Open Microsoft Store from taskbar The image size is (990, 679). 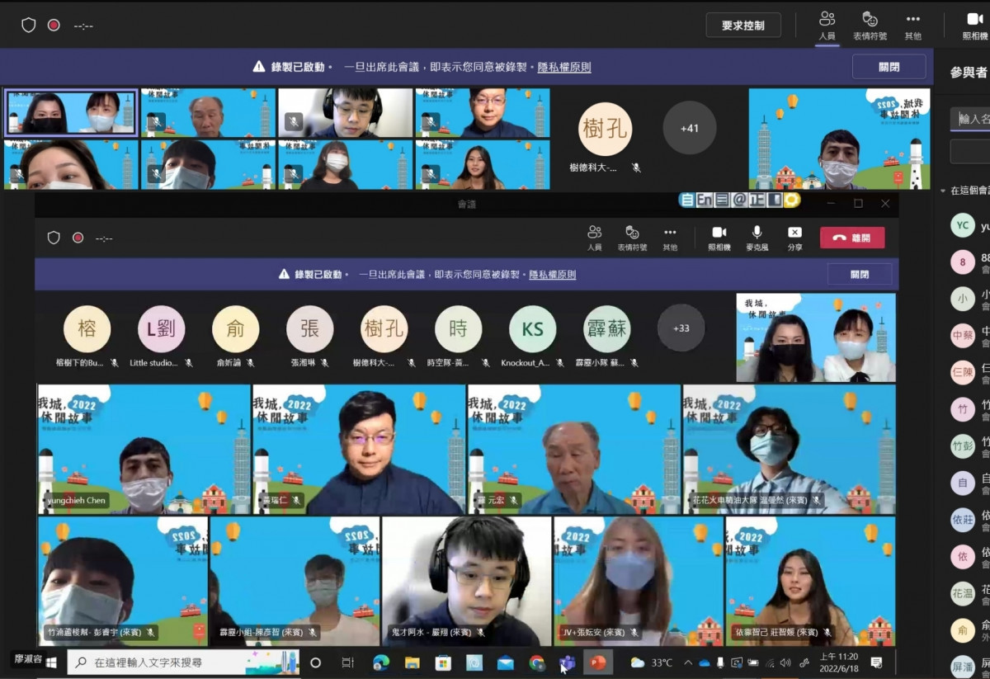tap(443, 662)
